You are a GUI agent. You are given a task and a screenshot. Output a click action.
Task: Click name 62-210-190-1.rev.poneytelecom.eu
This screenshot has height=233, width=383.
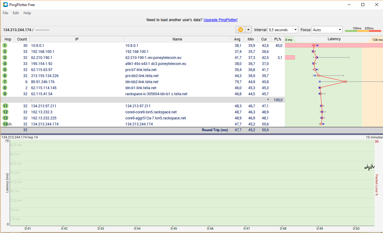(153, 57)
